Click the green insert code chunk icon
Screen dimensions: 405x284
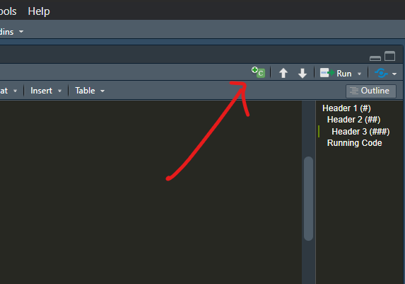tap(258, 72)
